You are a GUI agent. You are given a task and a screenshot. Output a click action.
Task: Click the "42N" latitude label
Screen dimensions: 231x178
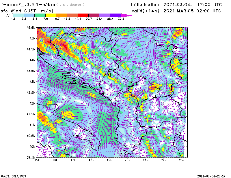tap(32, 103)
